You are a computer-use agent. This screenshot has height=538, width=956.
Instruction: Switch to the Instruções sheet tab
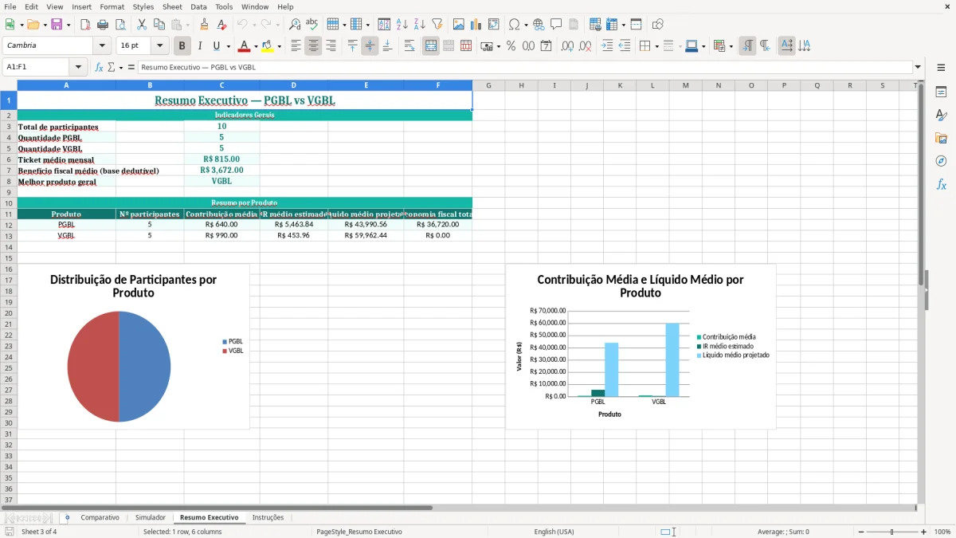(x=268, y=518)
